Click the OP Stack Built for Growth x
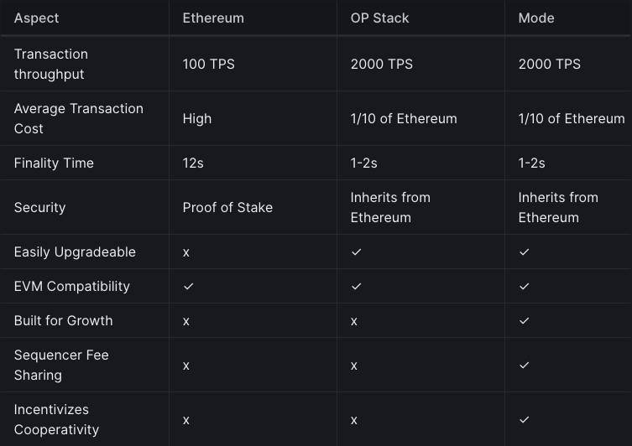 [354, 322]
